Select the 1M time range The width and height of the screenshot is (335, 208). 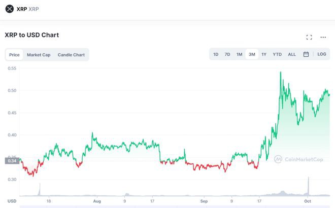coord(239,54)
